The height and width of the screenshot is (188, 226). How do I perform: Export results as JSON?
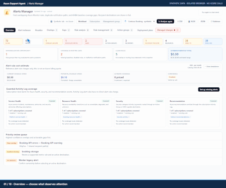[x=203, y=22]
